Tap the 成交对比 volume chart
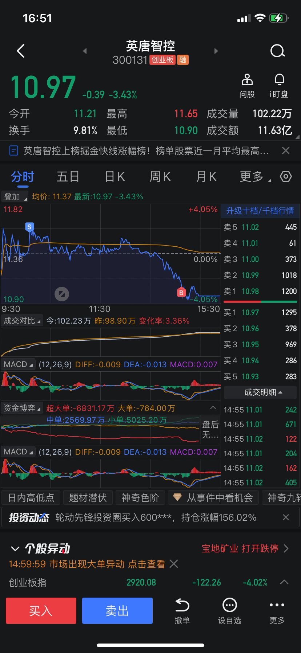 click(111, 342)
